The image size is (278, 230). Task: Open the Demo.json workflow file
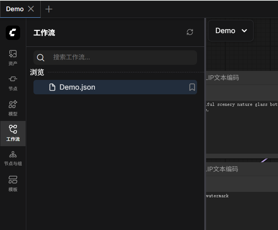77,87
